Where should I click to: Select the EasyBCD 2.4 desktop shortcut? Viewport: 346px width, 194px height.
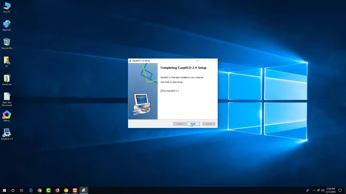6,134
